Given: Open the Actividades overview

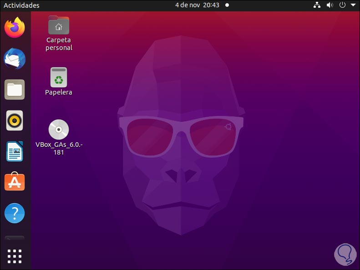Looking at the screenshot, I should (21, 5).
